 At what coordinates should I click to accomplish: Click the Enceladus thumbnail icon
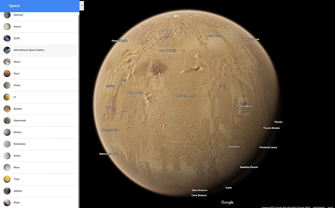pyautogui.click(x=7, y=144)
